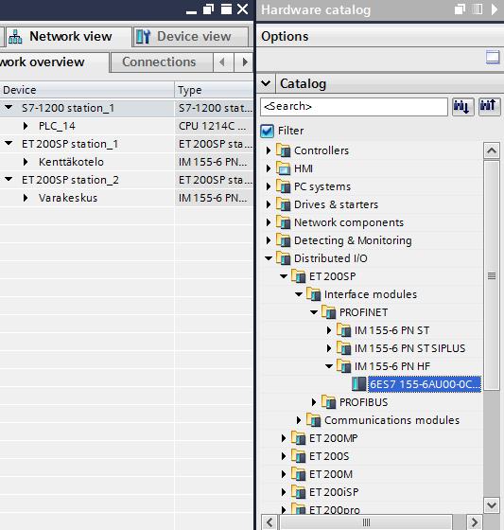Image resolution: width=504 pixels, height=530 pixels.
Task: Click the search down icon in Catalog
Action: point(462,107)
